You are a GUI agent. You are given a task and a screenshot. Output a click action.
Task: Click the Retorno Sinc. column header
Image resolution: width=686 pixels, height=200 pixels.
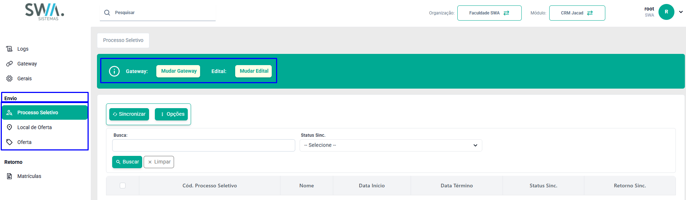[630, 186]
